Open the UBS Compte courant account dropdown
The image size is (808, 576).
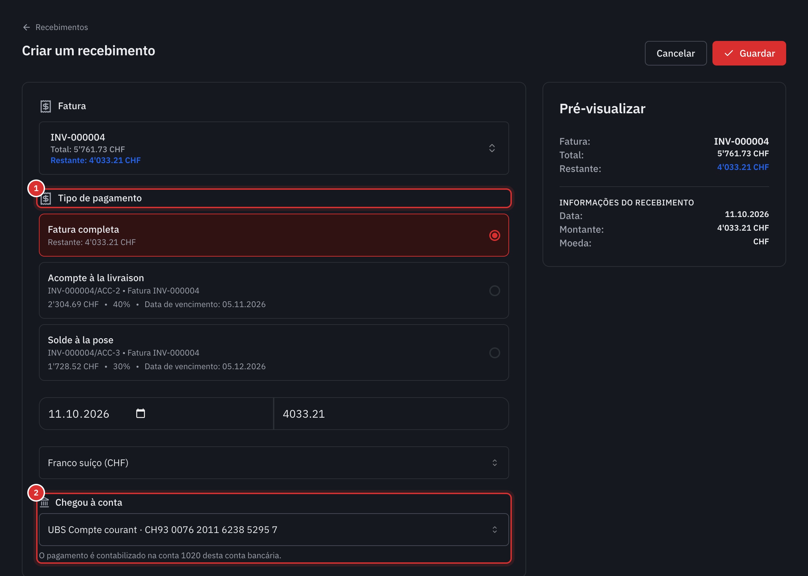click(273, 530)
